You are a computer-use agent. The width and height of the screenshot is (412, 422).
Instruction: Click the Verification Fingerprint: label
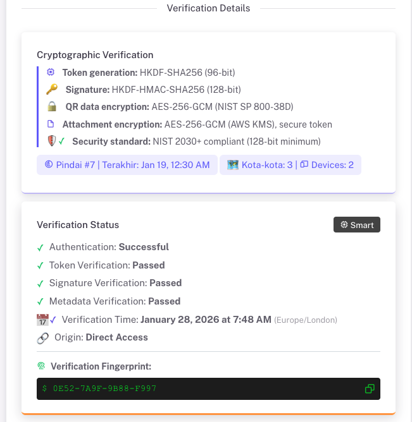101,366
